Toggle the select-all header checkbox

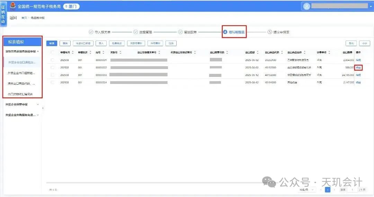[x=53, y=52]
